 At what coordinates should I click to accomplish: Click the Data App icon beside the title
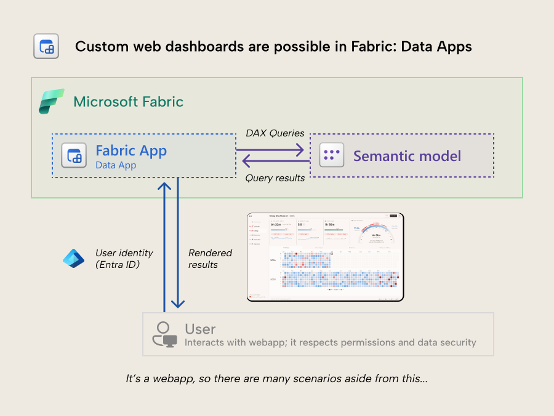[x=46, y=46]
